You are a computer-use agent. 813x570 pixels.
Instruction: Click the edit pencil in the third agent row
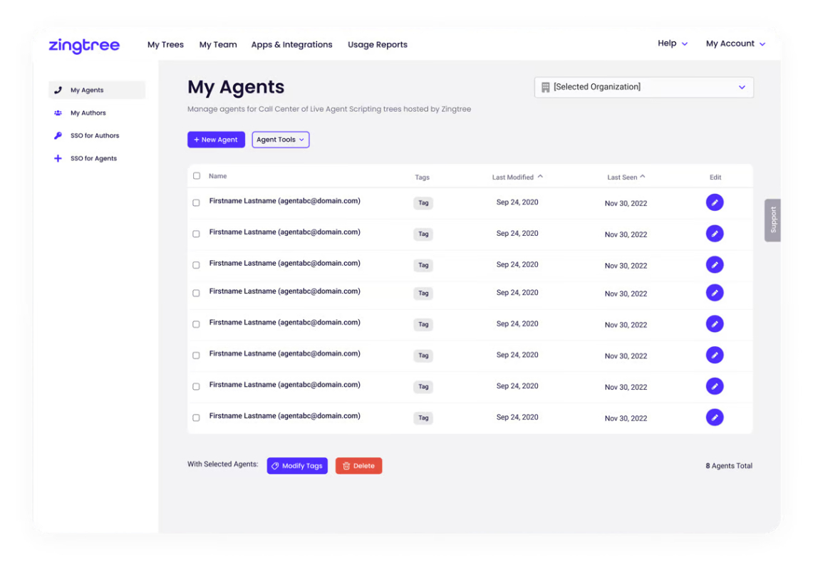pos(715,264)
